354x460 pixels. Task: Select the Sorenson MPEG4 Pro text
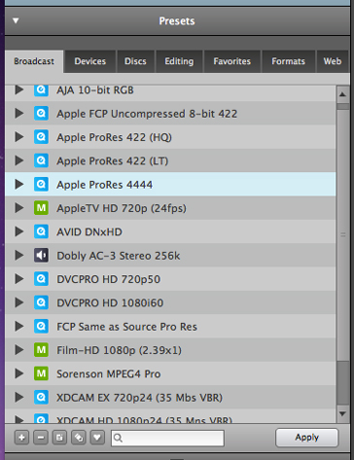pos(109,374)
